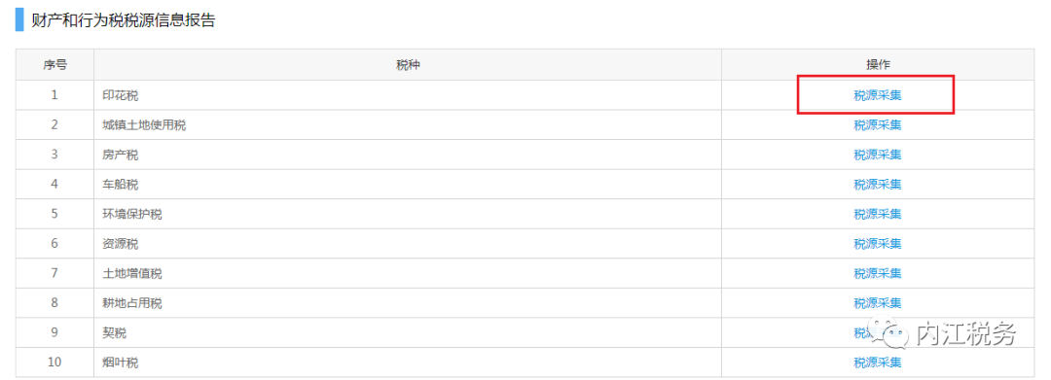Open 税源采集 for 车船税
The height and width of the screenshot is (380, 1051).
pyautogui.click(x=878, y=184)
